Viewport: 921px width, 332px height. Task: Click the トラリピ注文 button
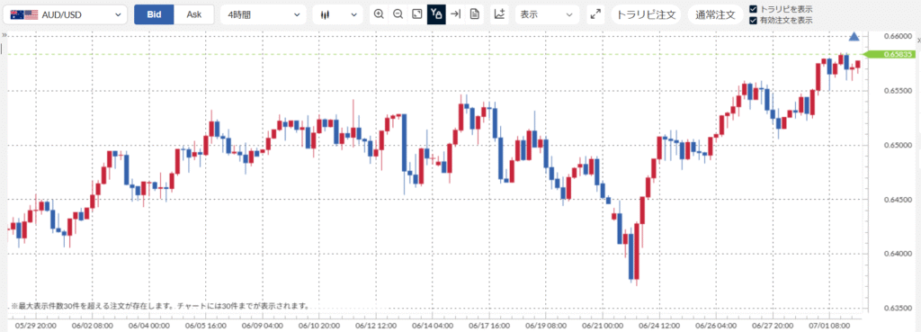click(x=646, y=14)
